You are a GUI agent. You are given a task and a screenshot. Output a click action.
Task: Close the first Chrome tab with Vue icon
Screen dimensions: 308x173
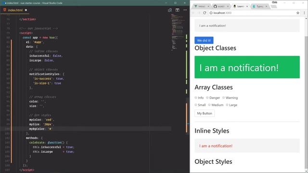208,6
